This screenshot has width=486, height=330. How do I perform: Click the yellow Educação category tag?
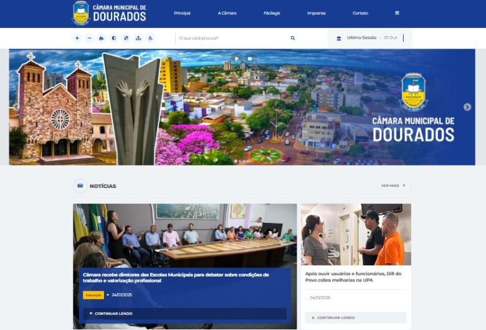click(x=93, y=295)
